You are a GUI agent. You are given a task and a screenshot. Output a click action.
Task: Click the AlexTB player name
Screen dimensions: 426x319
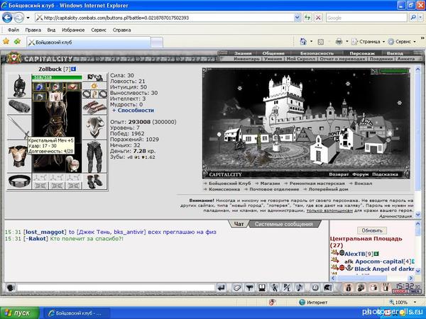[355, 254]
